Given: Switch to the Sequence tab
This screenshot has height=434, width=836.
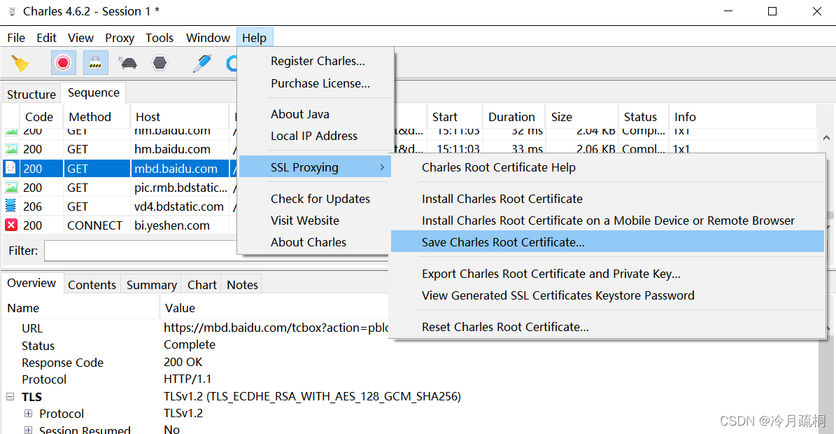Looking at the screenshot, I should (x=93, y=93).
